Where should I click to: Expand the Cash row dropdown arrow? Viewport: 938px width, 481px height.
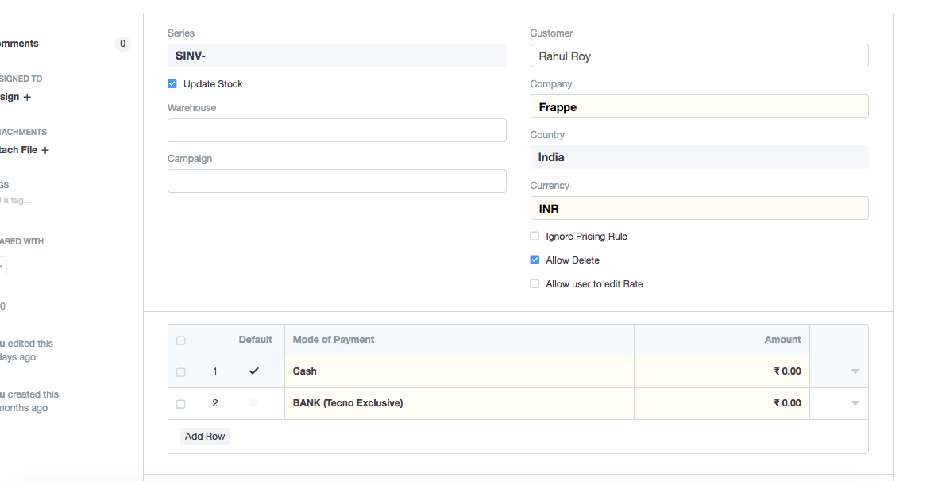point(855,371)
